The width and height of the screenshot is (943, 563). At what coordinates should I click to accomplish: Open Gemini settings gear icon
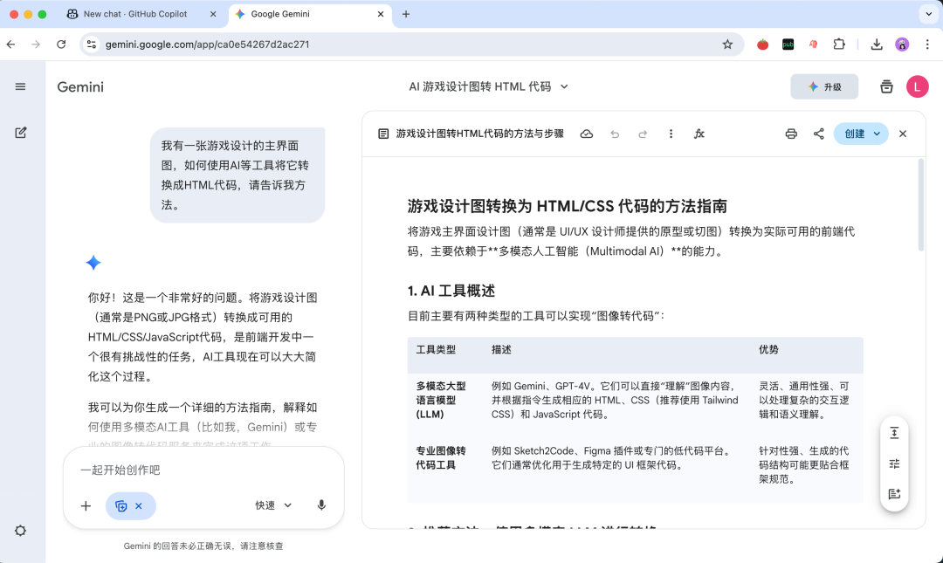pos(20,531)
